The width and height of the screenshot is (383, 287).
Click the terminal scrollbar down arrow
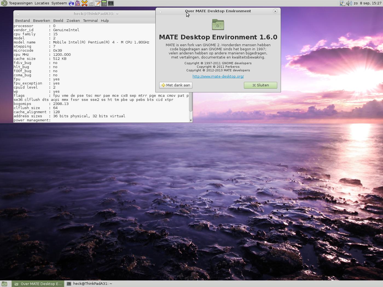point(191,120)
